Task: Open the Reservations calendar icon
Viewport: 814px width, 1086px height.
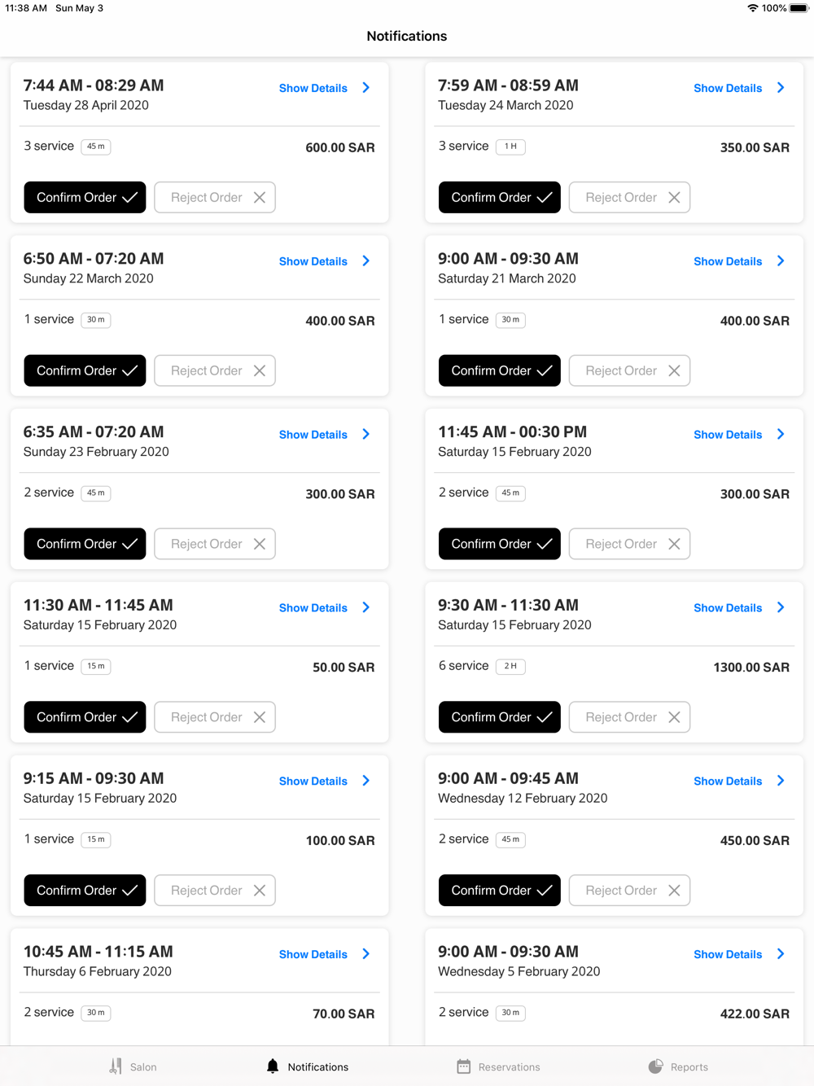Action: click(x=464, y=1066)
